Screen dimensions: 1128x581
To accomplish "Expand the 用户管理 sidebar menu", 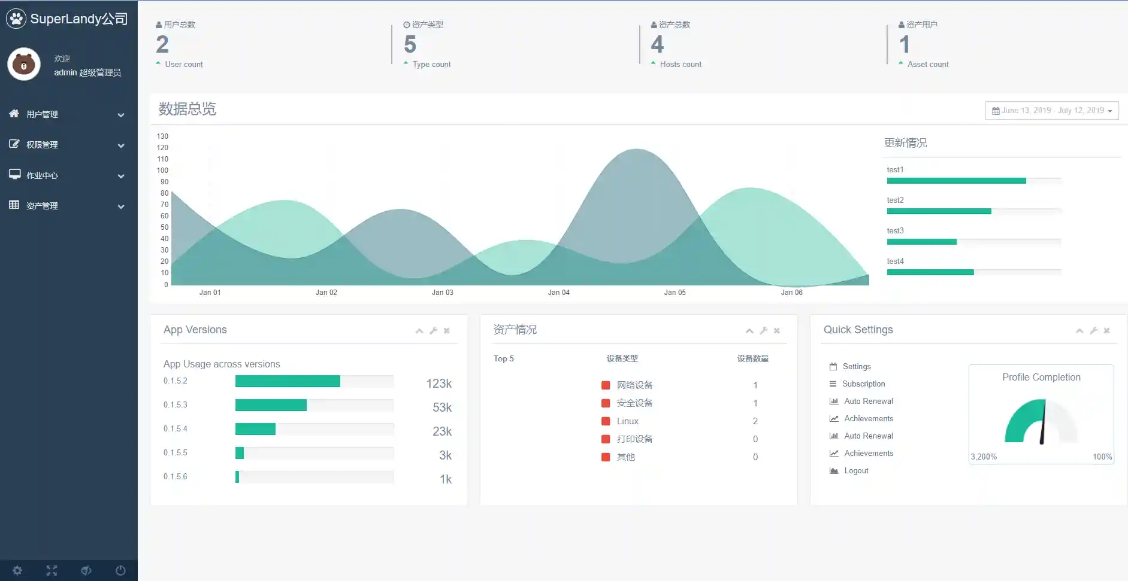I will (67, 114).
